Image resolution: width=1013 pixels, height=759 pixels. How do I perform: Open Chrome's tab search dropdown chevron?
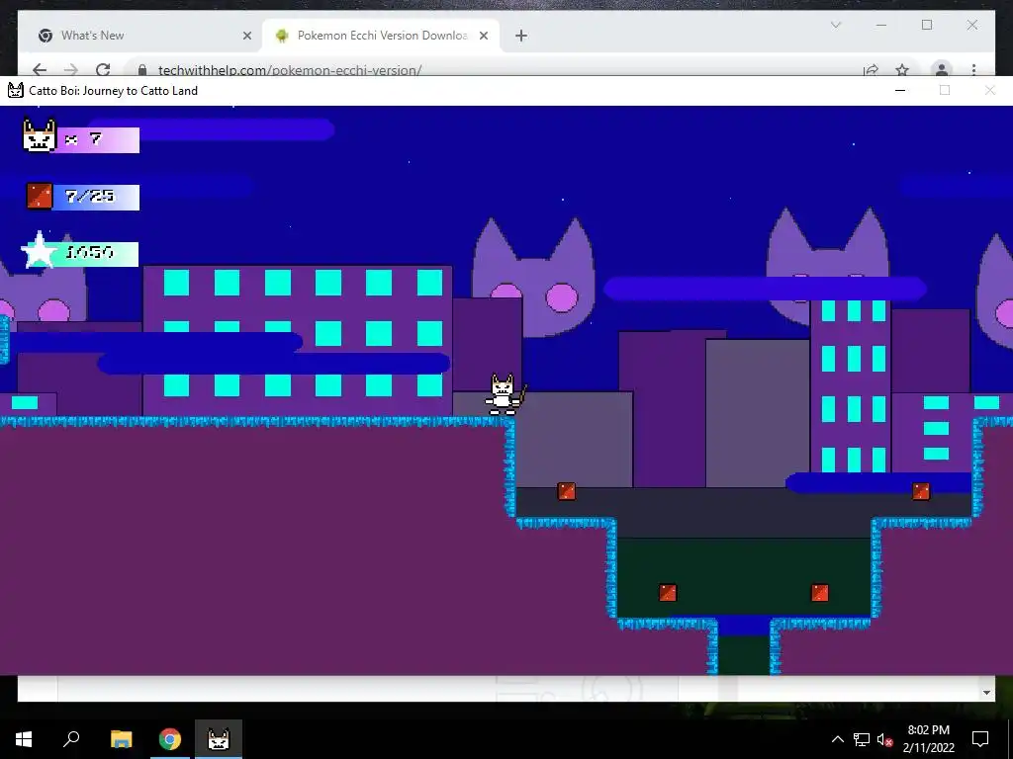(835, 25)
